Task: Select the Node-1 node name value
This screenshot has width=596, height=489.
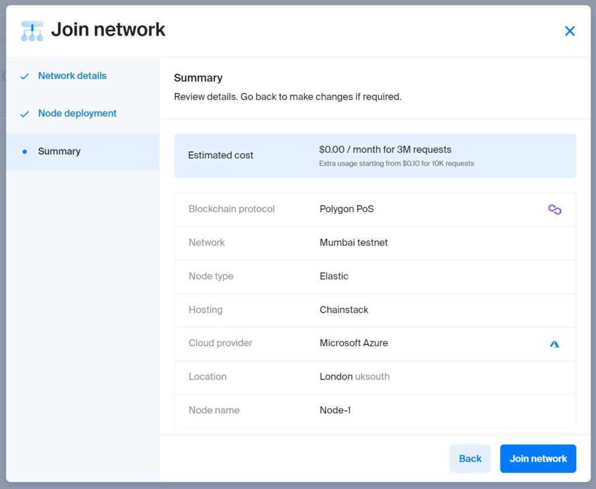Action: pos(335,411)
